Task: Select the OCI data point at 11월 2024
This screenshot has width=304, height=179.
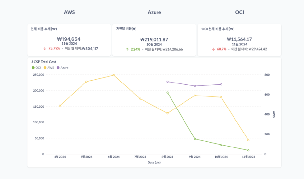Action: tap(248, 150)
